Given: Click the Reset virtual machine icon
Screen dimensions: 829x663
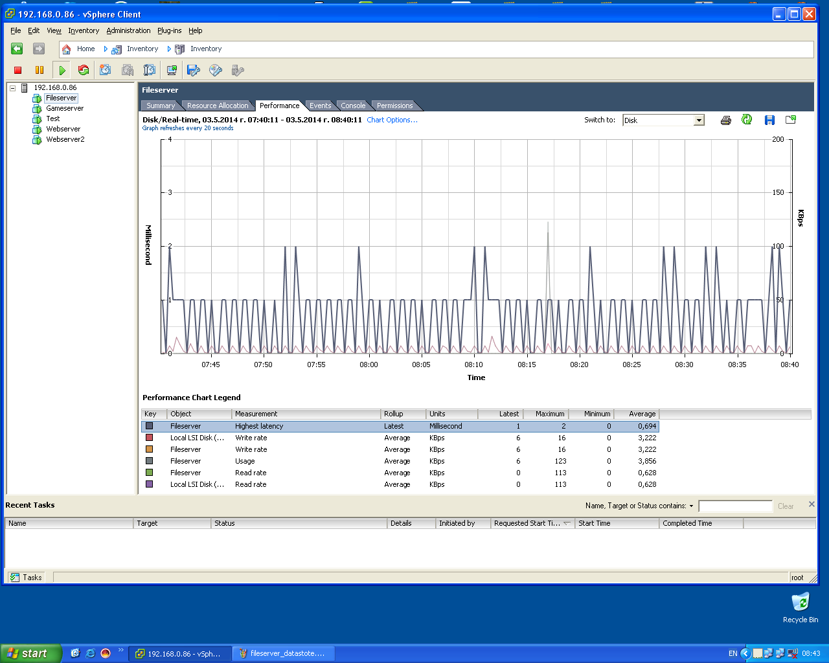Looking at the screenshot, I should [84, 70].
